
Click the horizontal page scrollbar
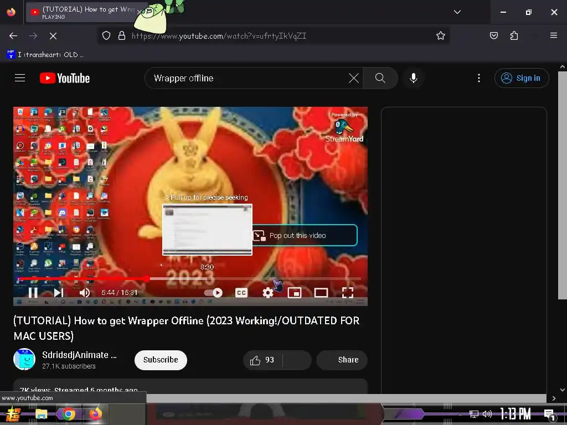pos(347,398)
